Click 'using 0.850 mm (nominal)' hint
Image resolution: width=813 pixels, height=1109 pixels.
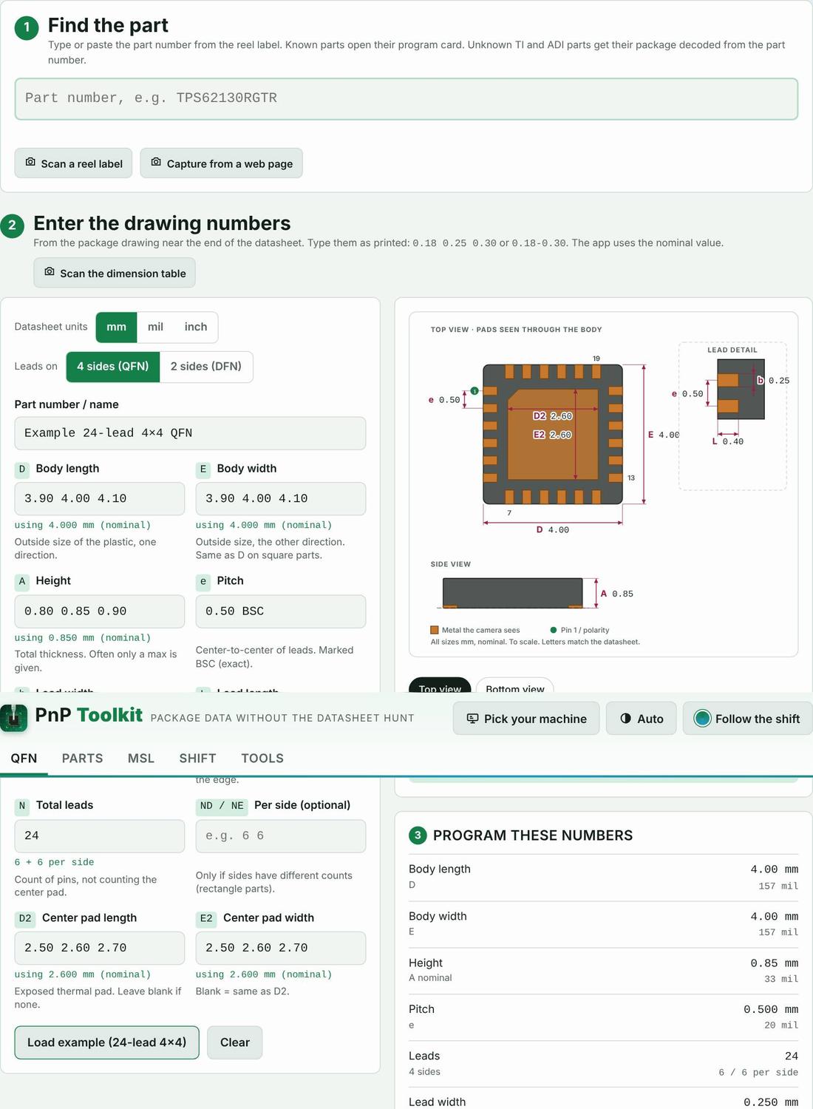[83, 638]
